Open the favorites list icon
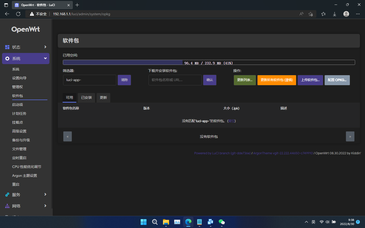 click(323, 14)
